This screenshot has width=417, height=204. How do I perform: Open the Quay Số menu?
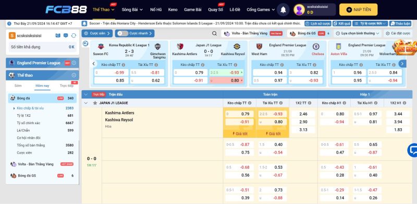pyautogui.click(x=215, y=10)
